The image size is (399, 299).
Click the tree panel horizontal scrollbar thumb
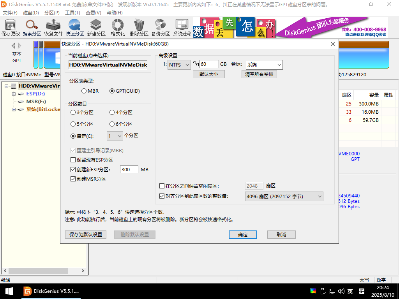(38, 271)
